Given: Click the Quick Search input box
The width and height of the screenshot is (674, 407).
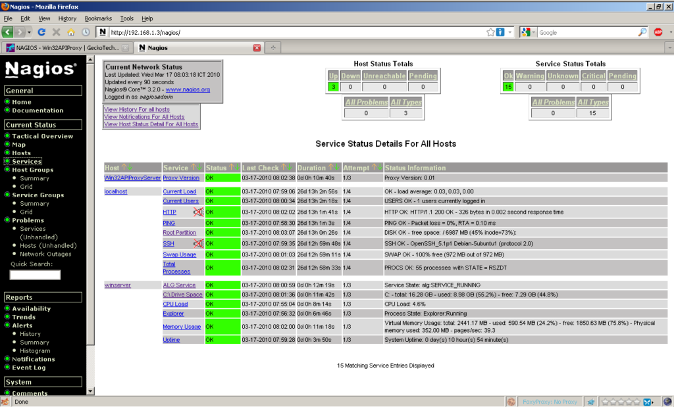Looking at the screenshot, I should coord(35,275).
